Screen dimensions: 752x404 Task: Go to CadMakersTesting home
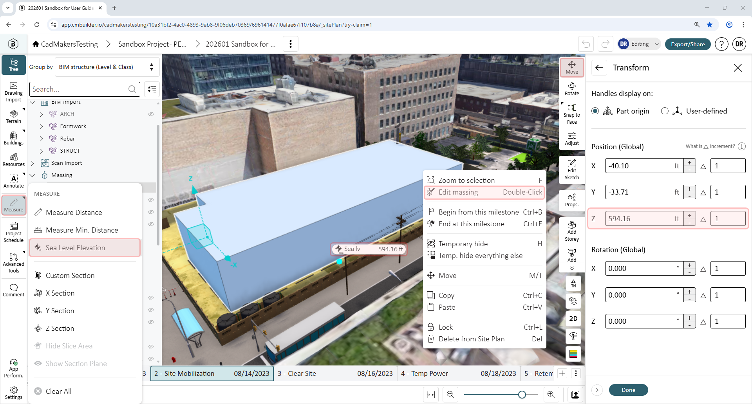[x=65, y=44]
